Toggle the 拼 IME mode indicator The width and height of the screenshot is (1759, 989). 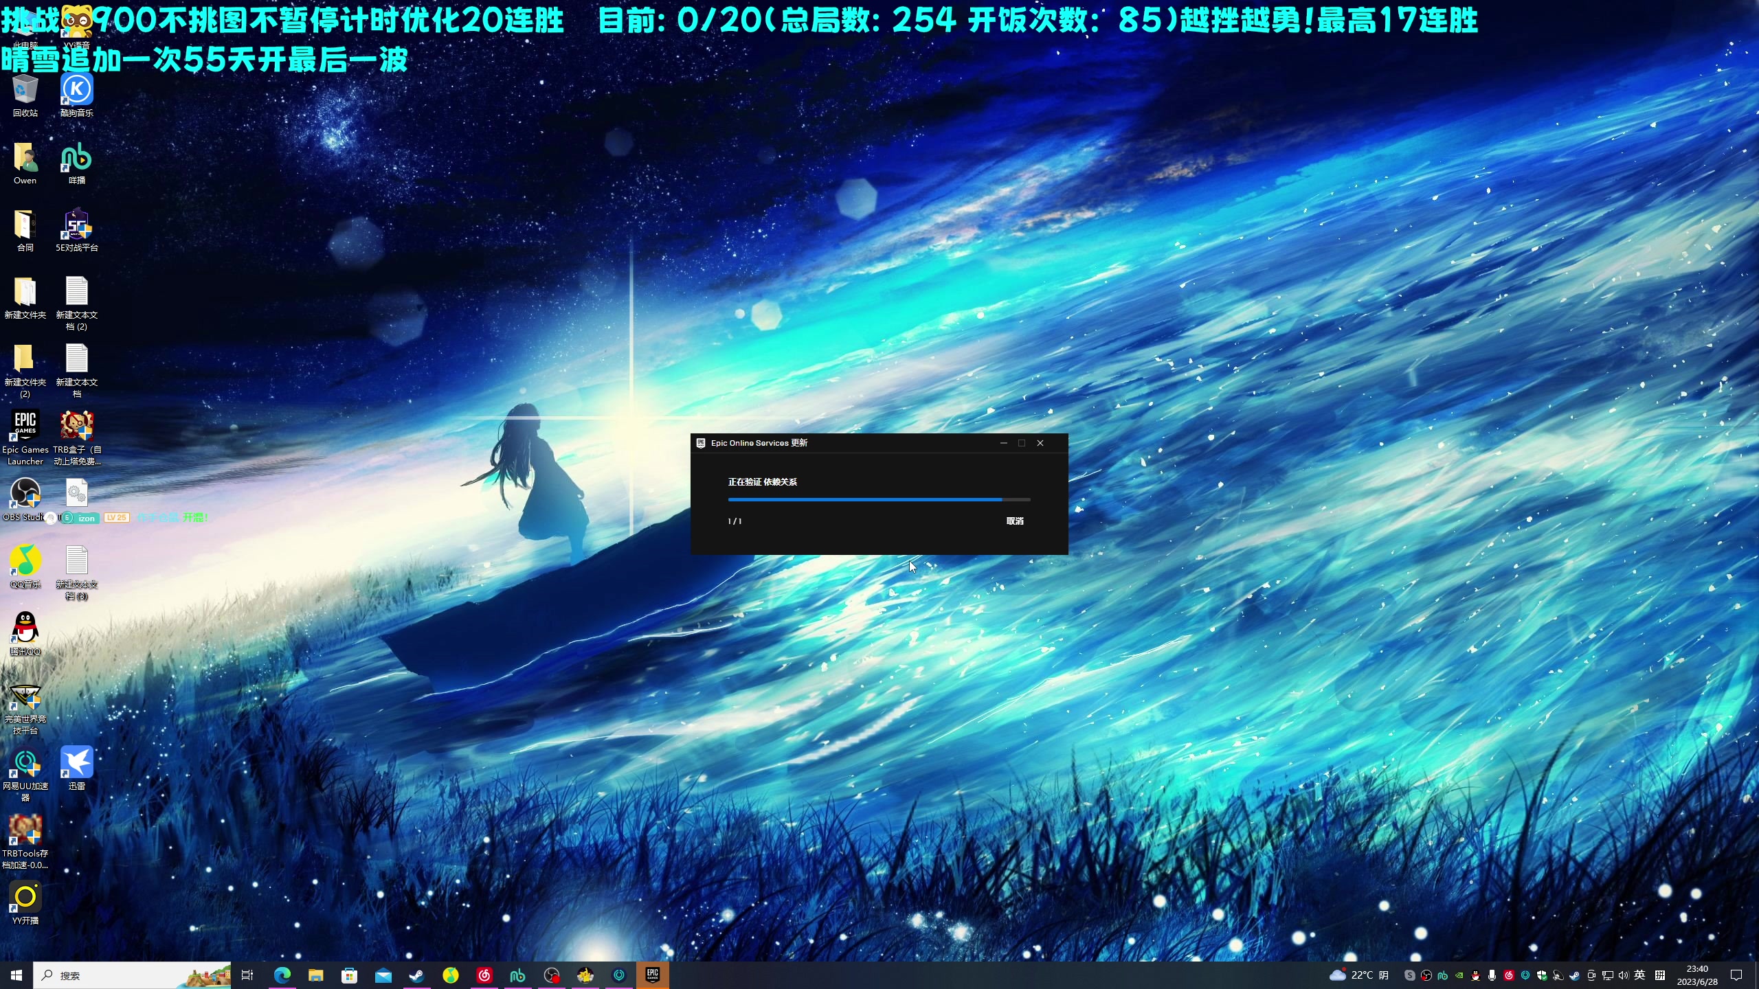[1660, 975]
